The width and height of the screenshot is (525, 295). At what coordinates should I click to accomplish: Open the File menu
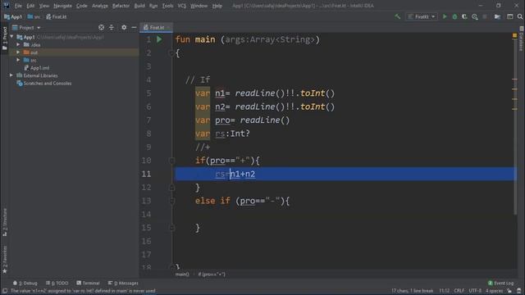pos(18,6)
